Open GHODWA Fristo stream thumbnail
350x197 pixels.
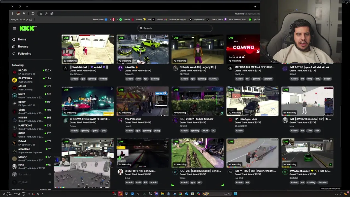point(87,101)
